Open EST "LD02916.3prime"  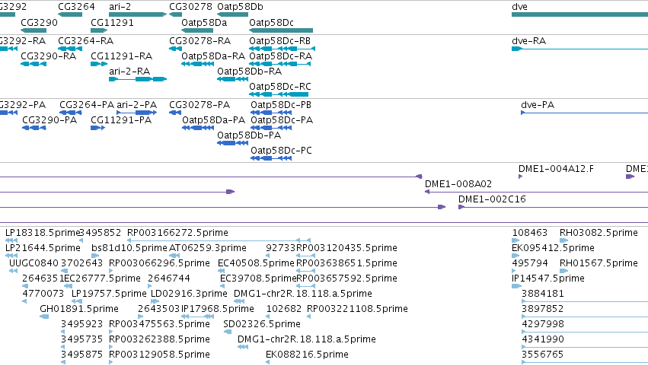coord(189,294)
